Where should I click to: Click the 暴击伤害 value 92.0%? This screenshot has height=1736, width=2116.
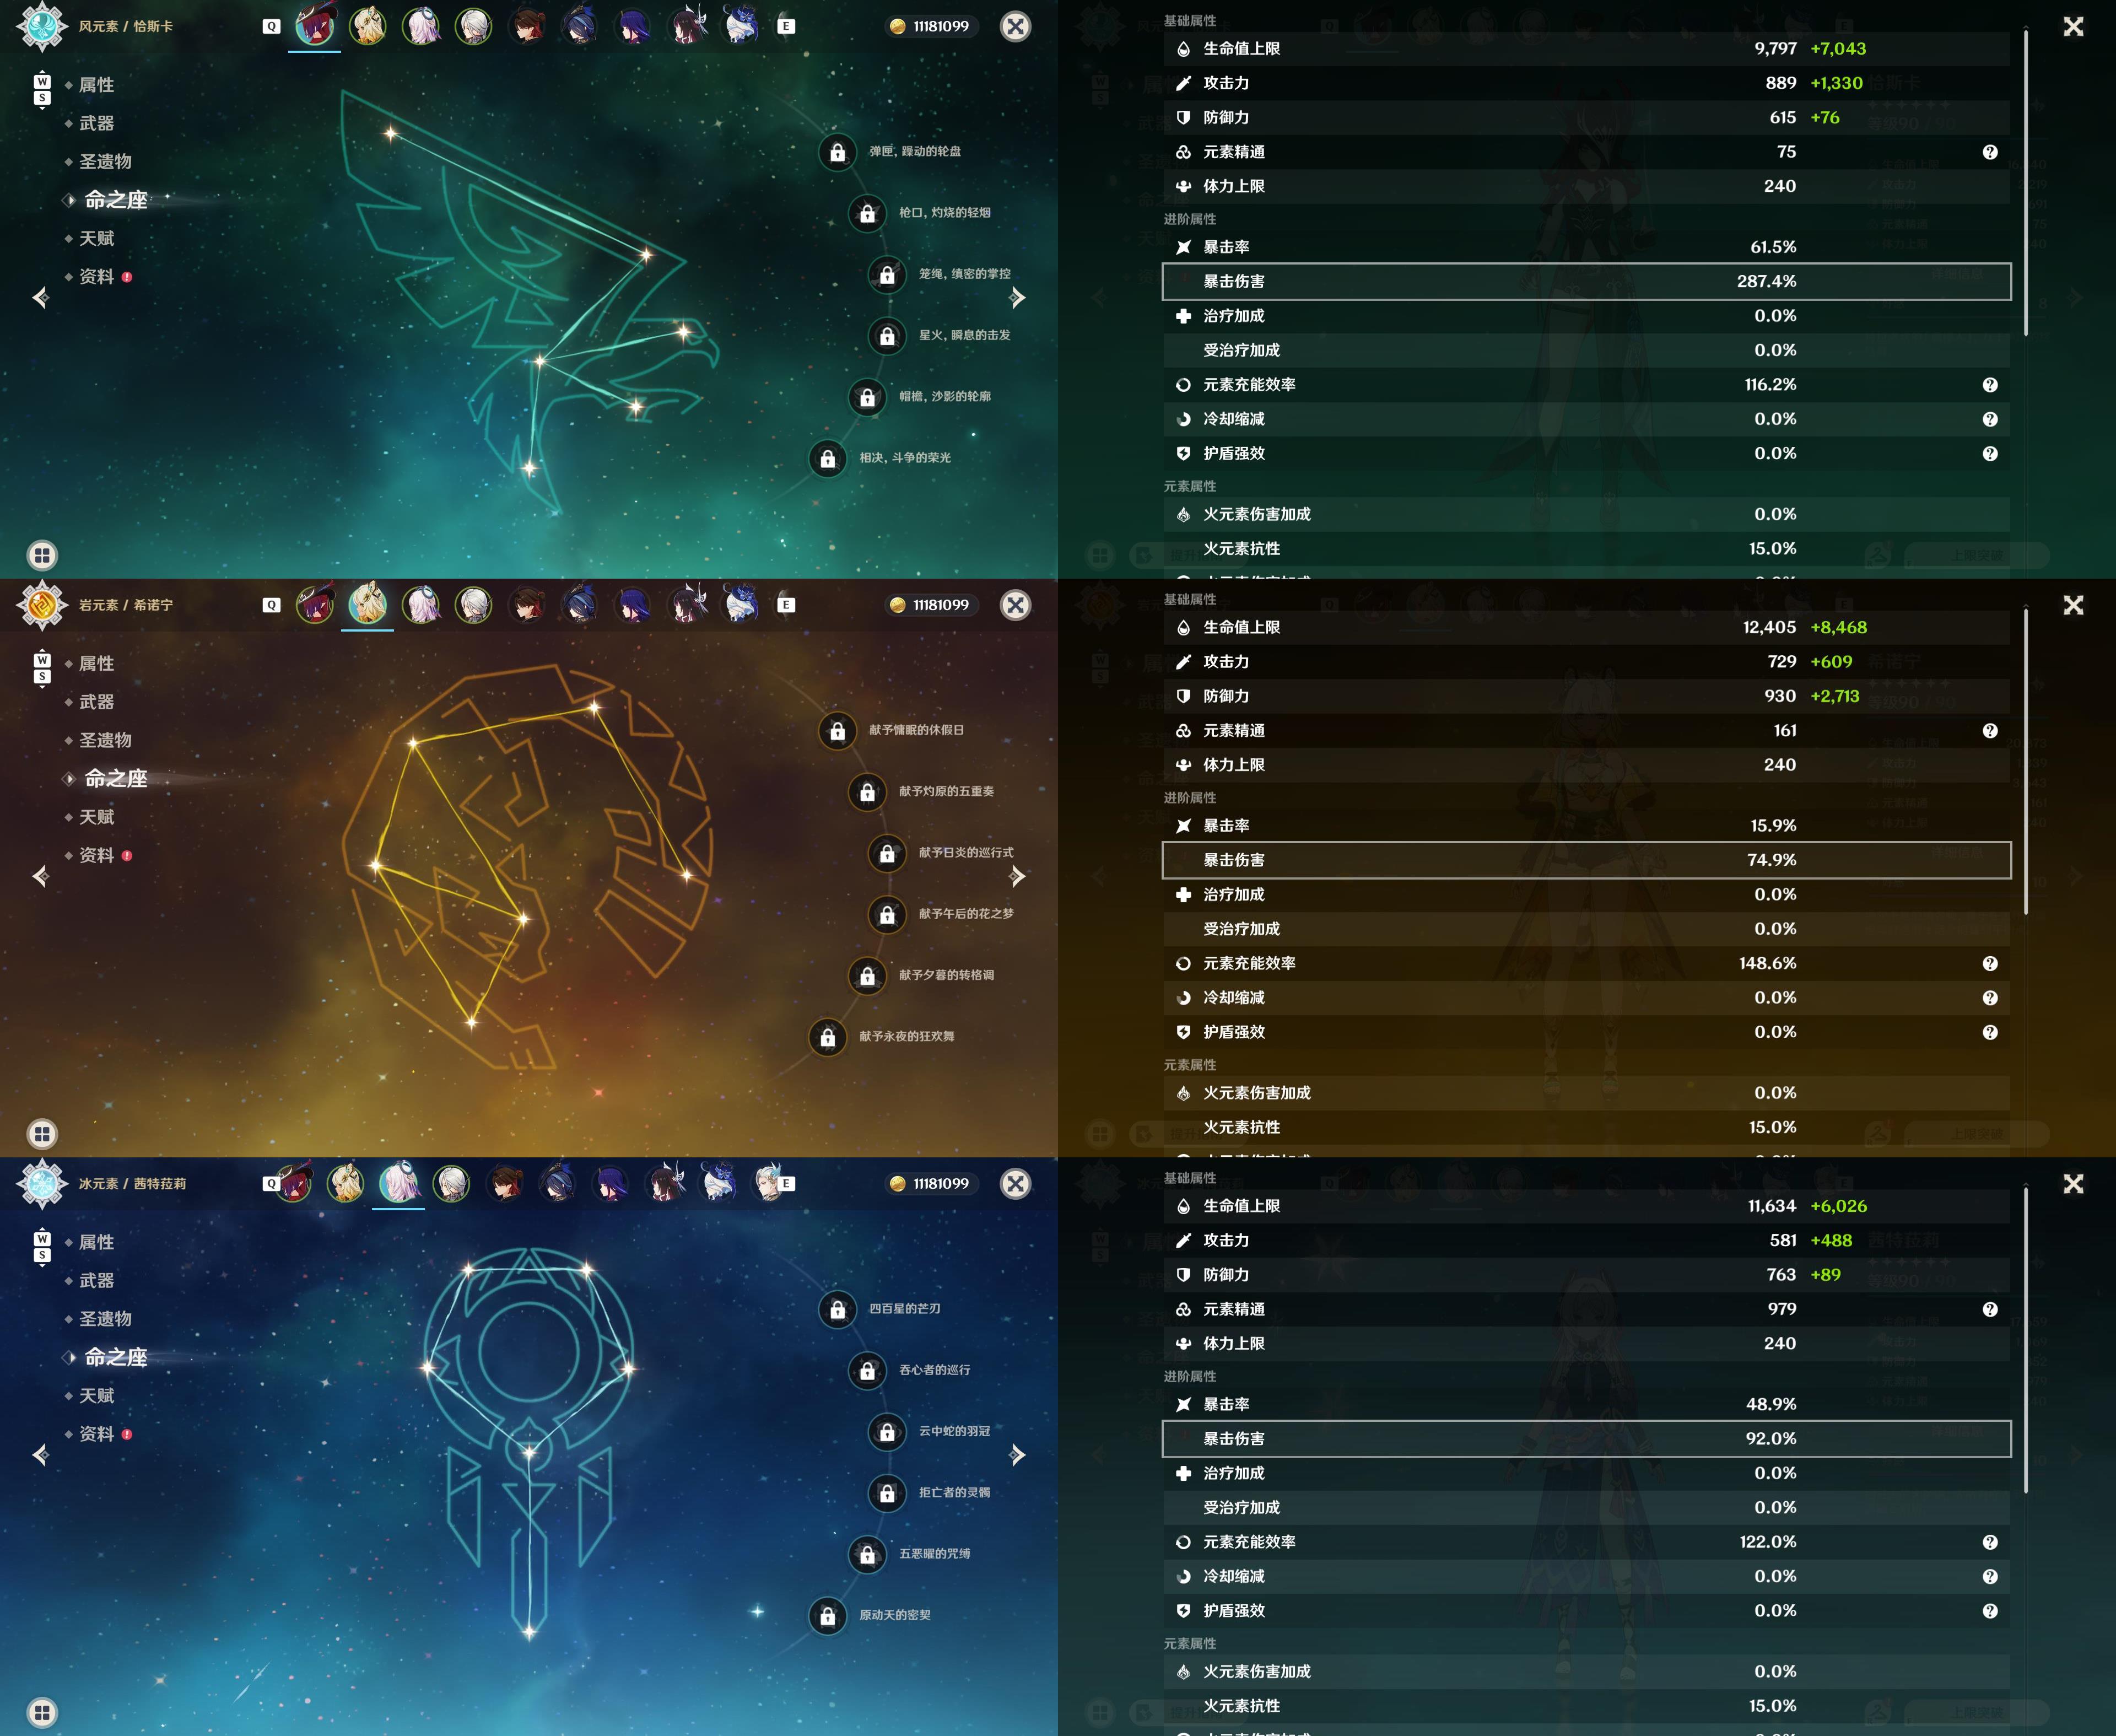[x=1771, y=1439]
